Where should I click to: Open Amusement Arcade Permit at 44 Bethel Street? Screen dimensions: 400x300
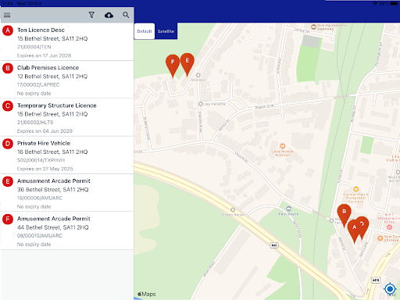point(67,230)
